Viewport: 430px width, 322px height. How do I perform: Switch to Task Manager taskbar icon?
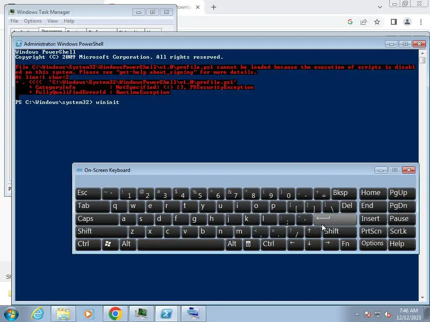[141, 314]
